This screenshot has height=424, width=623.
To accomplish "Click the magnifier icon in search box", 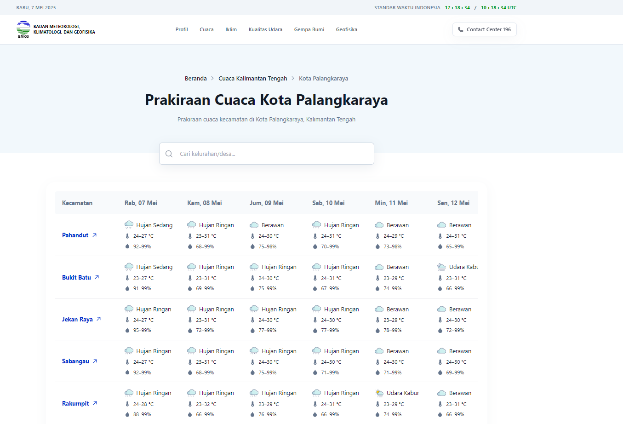I will tap(169, 154).
